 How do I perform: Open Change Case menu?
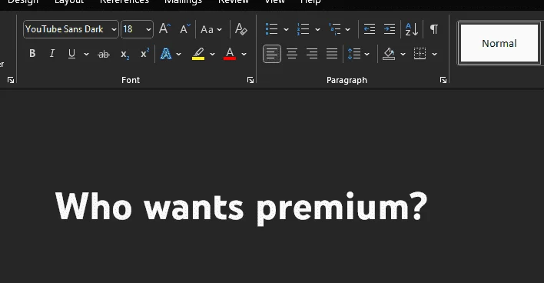point(211,29)
